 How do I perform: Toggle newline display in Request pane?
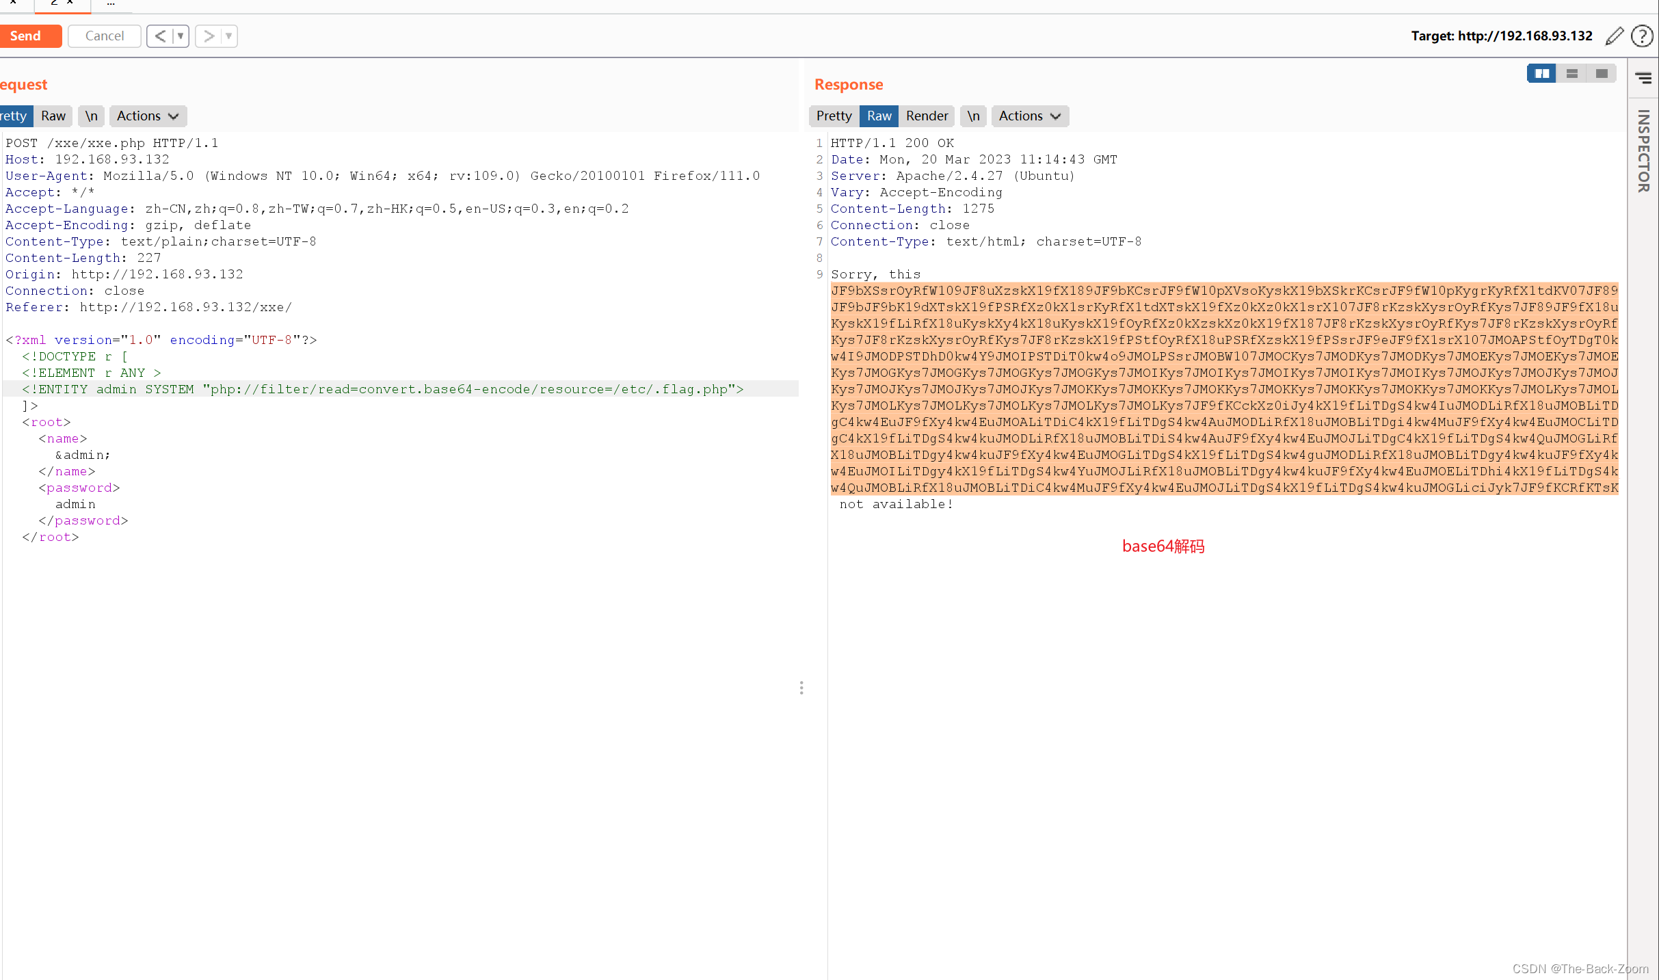click(91, 116)
